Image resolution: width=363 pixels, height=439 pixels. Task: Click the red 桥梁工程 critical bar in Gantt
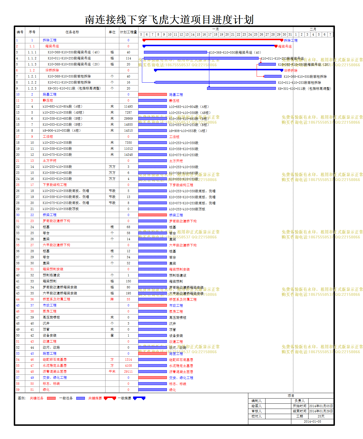(x=153, y=215)
